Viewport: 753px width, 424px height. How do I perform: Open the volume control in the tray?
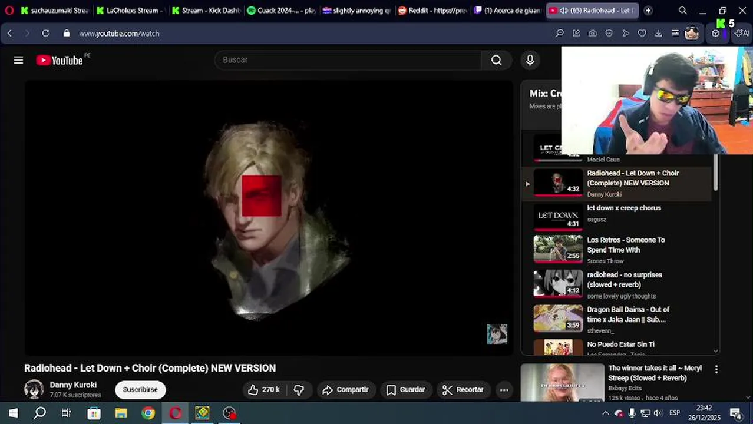click(x=658, y=413)
